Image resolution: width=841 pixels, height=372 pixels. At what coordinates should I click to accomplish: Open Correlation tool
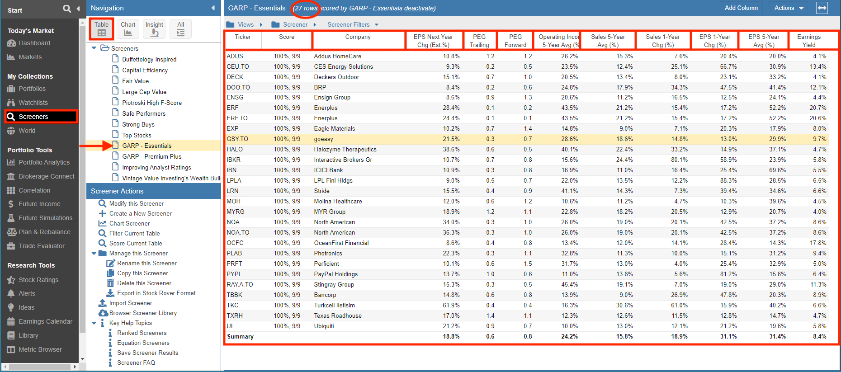coord(28,190)
